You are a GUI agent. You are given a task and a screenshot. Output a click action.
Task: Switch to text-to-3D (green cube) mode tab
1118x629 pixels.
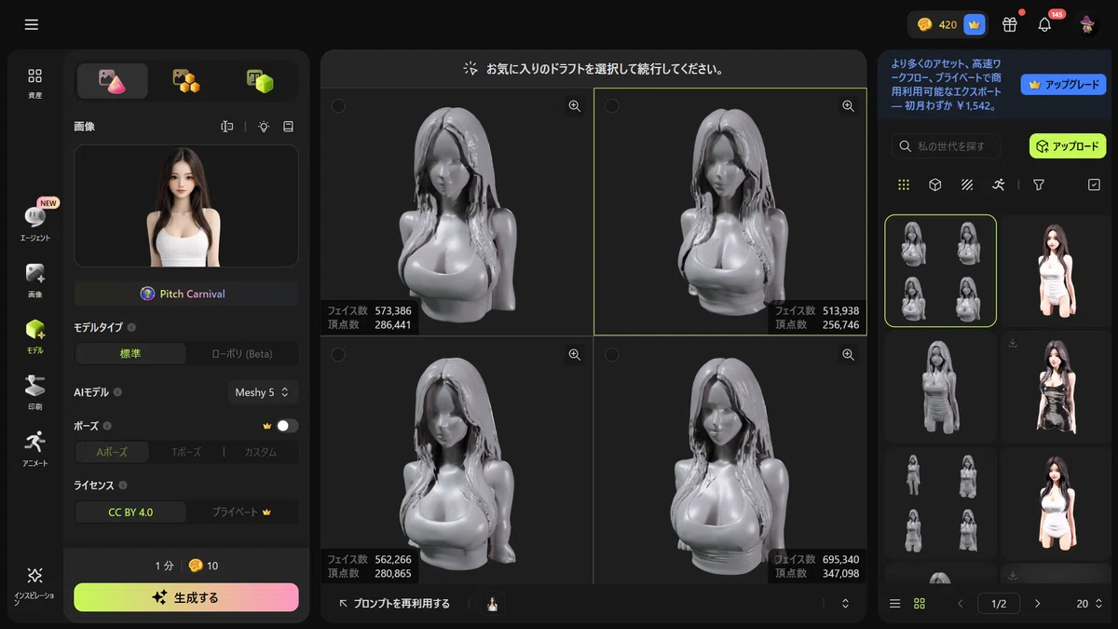coord(260,81)
